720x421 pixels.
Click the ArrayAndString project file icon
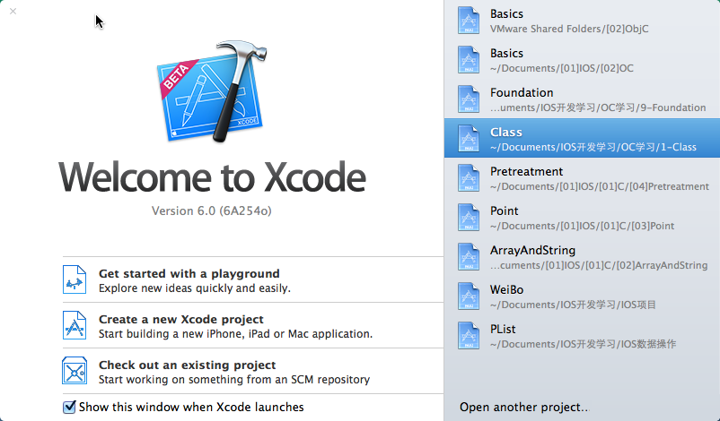click(x=469, y=256)
